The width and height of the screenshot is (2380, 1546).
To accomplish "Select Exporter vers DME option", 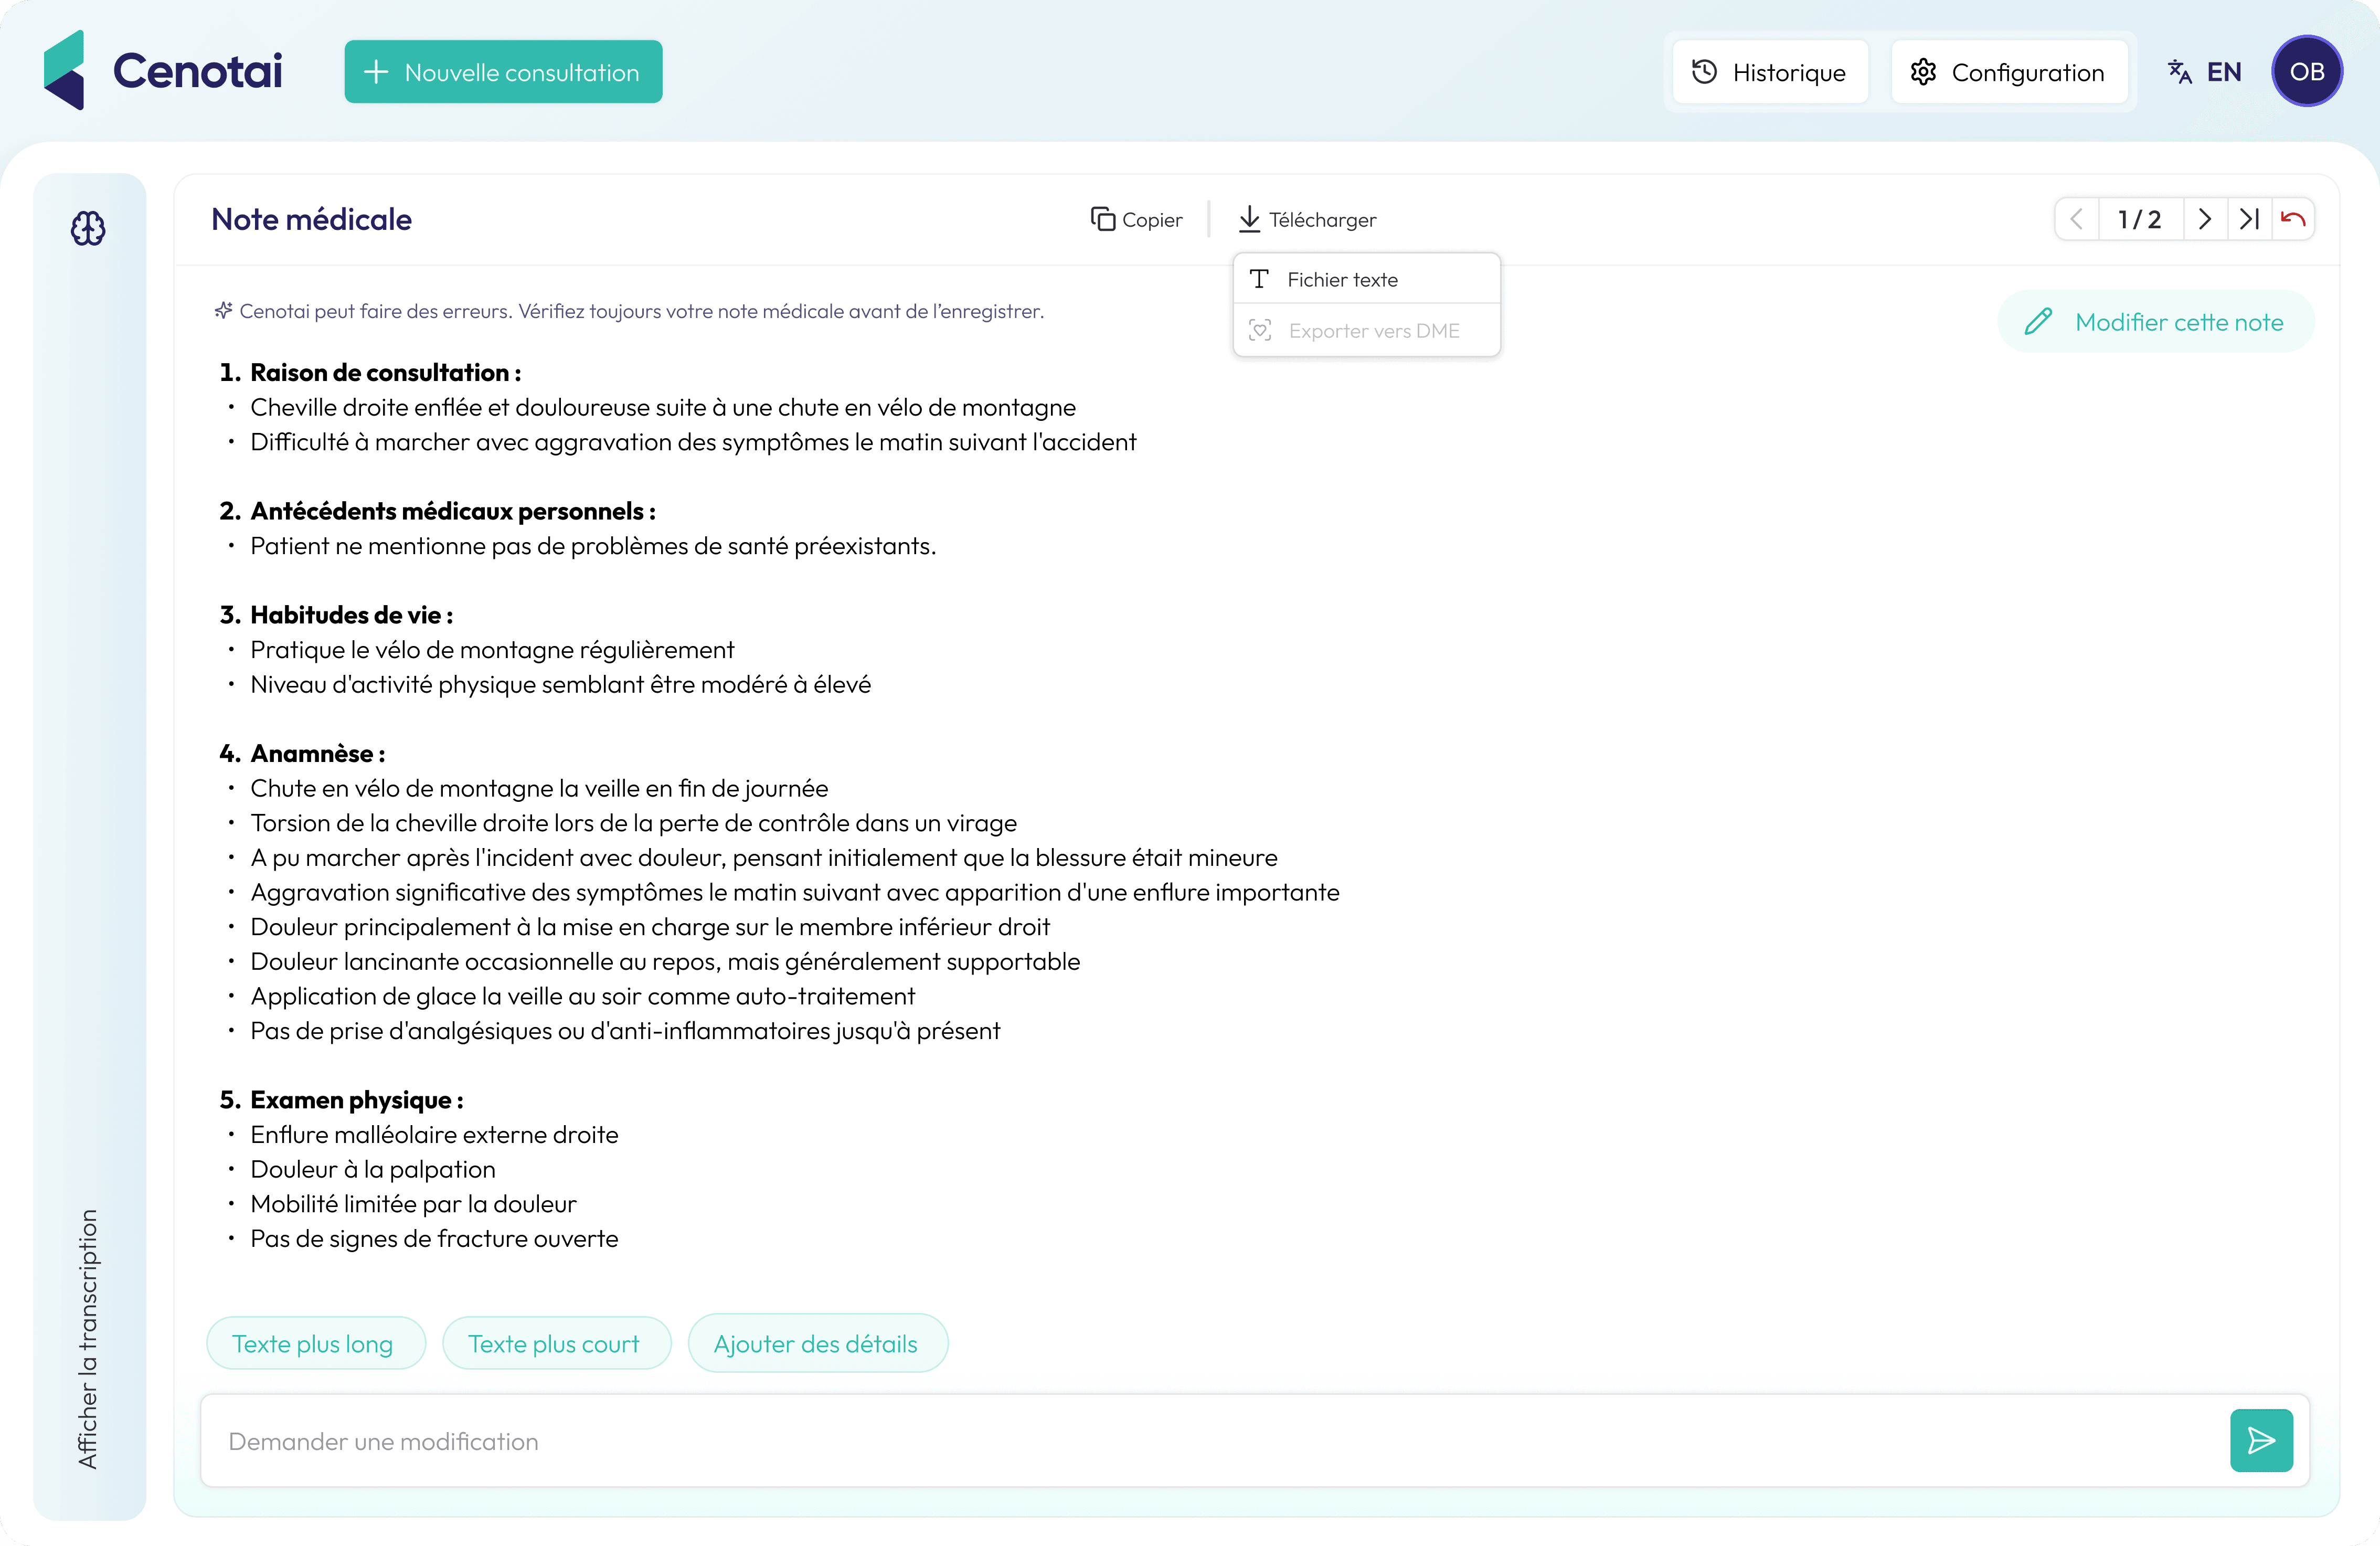I will pos(1373,331).
